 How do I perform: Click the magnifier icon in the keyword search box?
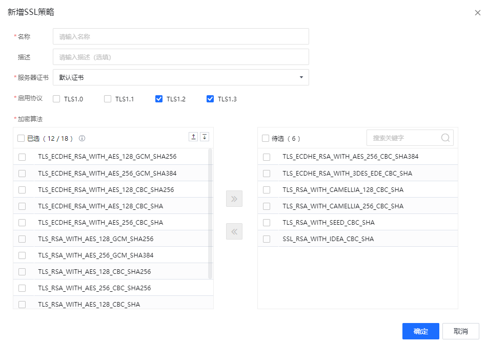click(x=445, y=137)
